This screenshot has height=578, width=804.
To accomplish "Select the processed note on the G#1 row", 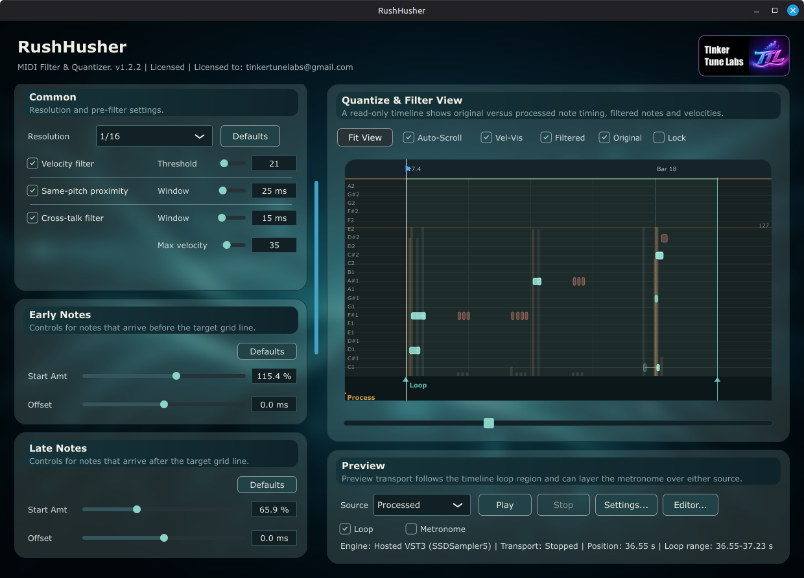I will click(x=656, y=299).
